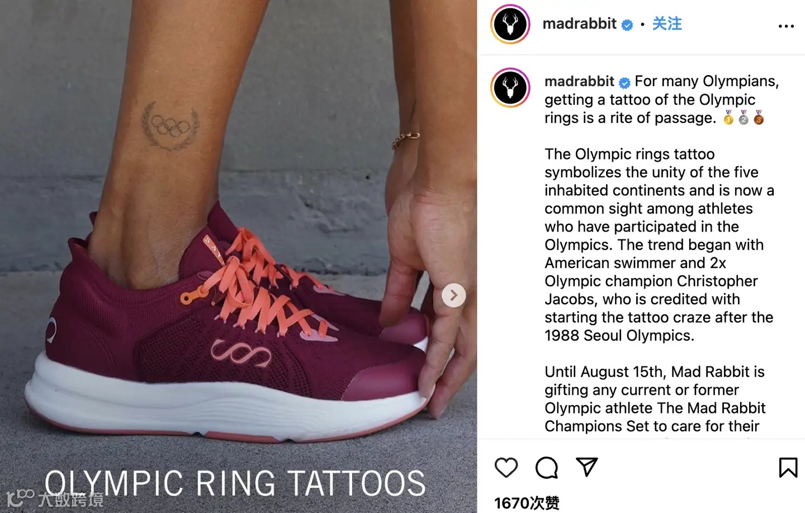
Task: Click madrabbit avatar beside the caption
Action: (510, 88)
